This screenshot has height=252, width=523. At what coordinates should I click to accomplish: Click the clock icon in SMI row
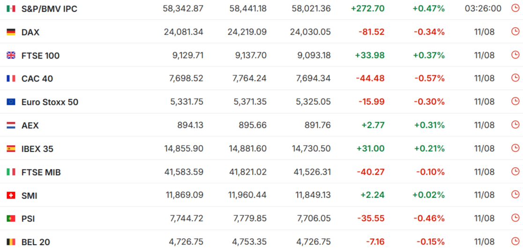point(516,195)
